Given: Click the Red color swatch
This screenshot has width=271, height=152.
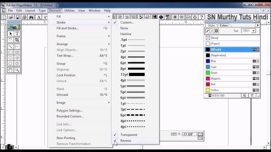Looking at the screenshot, I should click(x=208, y=84).
